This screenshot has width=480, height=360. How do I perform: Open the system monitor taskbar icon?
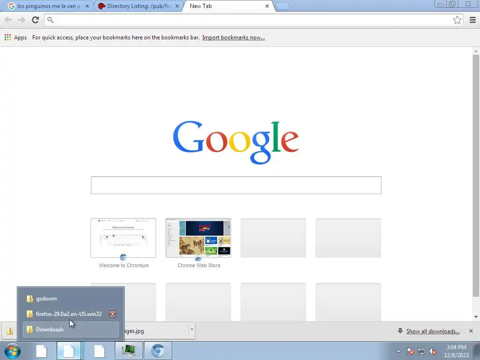point(129,351)
